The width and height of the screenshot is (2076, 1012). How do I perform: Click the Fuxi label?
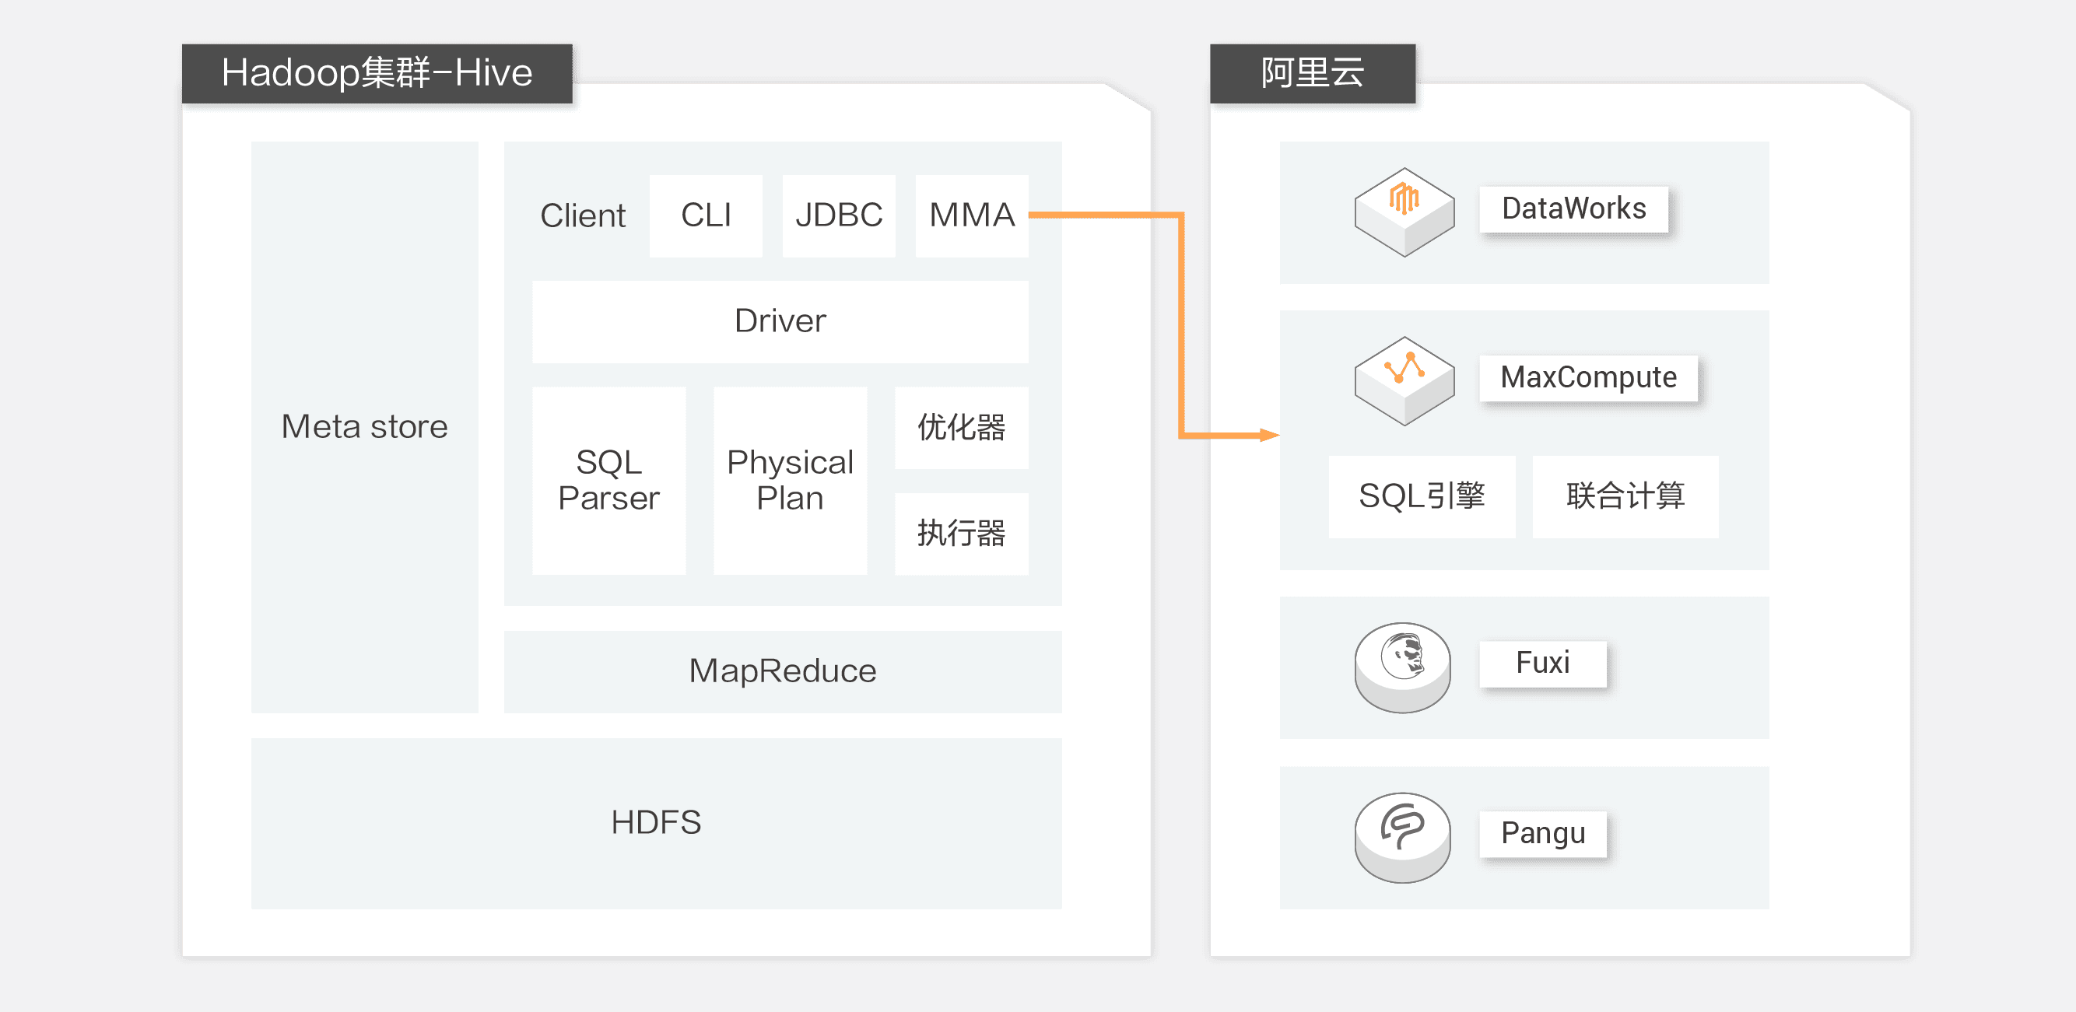click(x=1541, y=663)
